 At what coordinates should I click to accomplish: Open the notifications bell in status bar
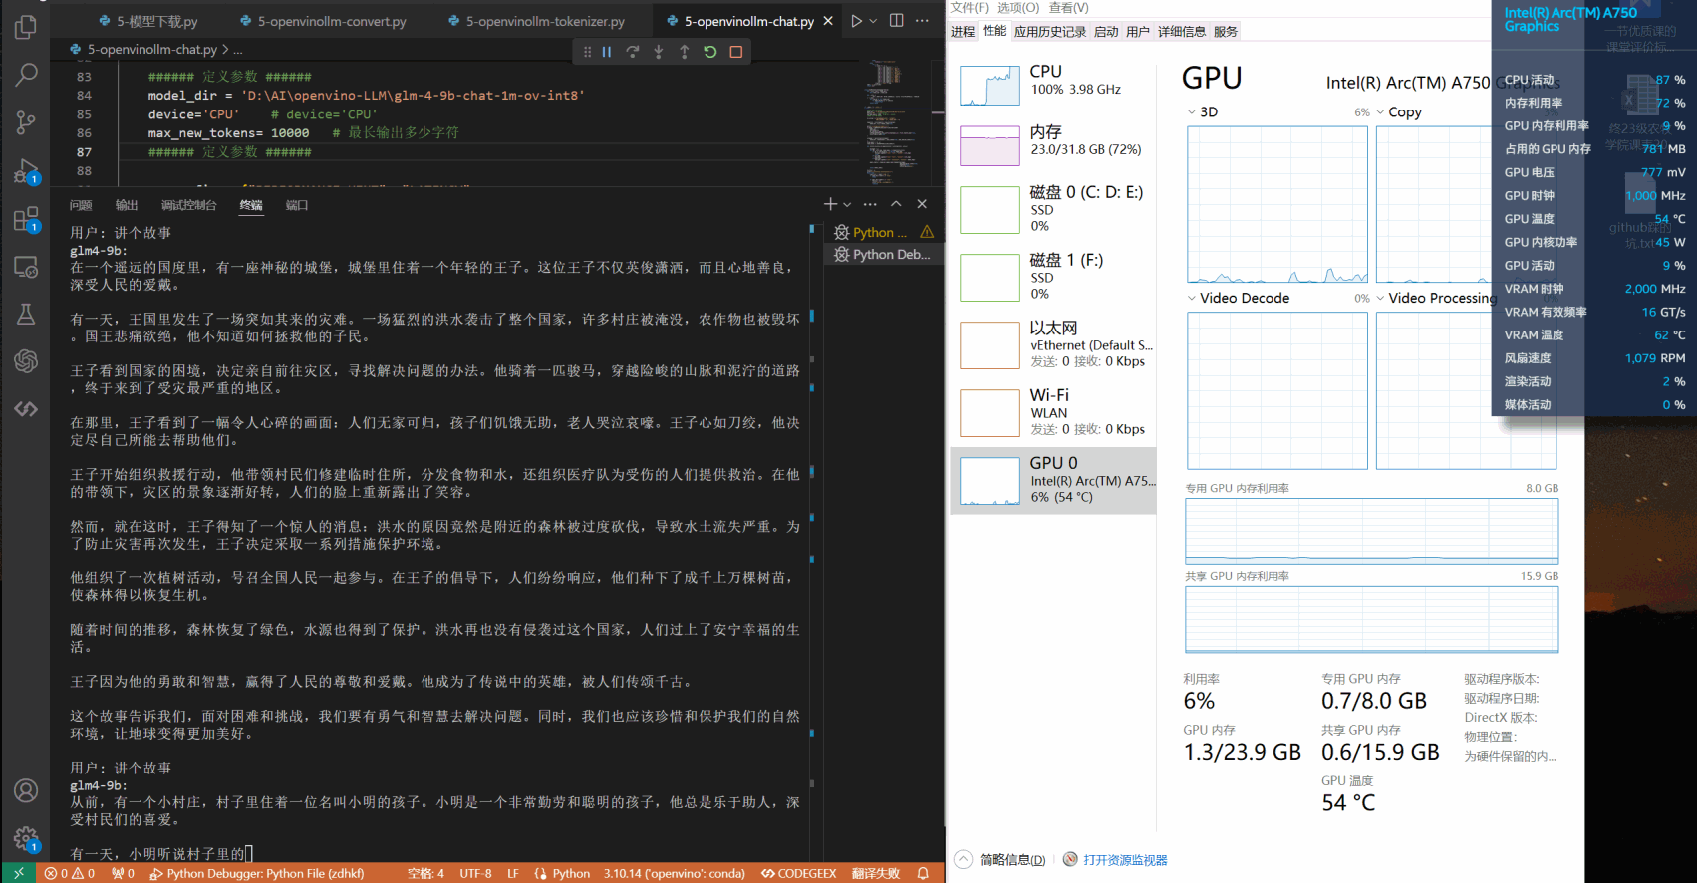click(923, 873)
